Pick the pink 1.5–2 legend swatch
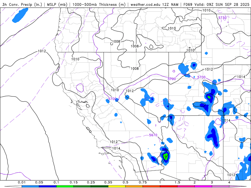 click(186, 186)
